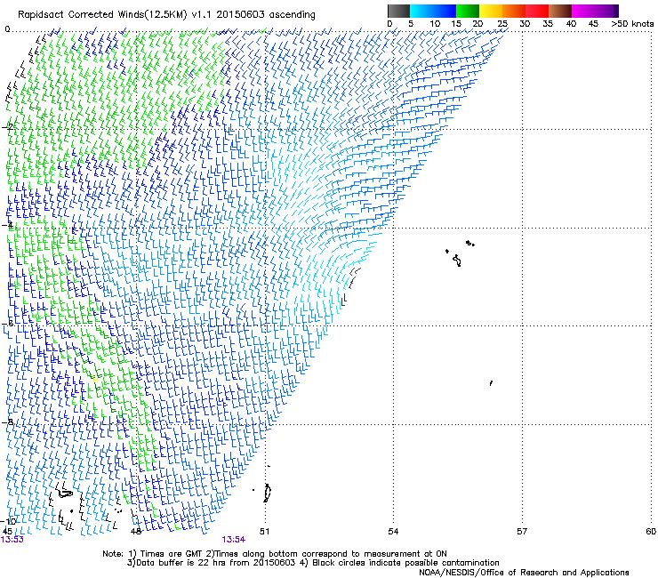The height and width of the screenshot is (578, 658).
Task: Click the gray 0-5 knots legend segment
Action: pyautogui.click(x=399, y=11)
